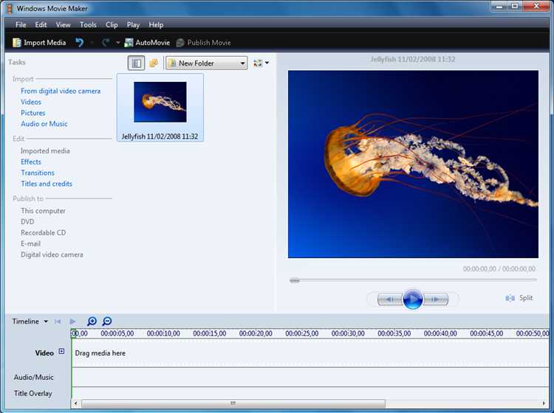Play the timeline
Image resolution: width=554 pixels, height=413 pixels.
tap(73, 322)
